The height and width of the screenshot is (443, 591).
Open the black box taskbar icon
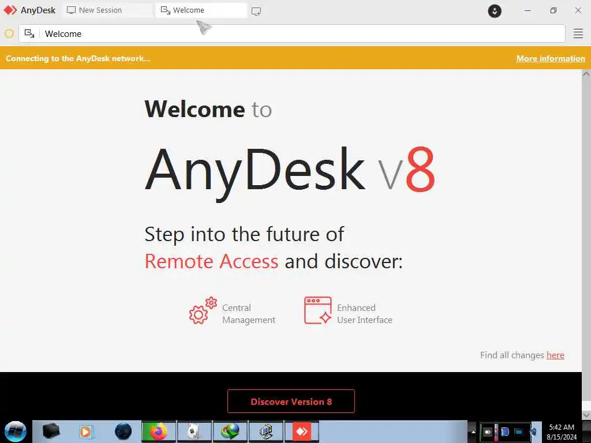point(51,431)
